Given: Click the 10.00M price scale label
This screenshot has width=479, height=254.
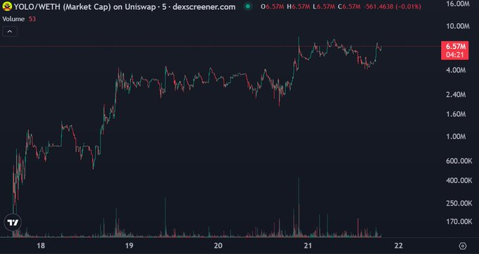Looking at the screenshot, I should pyautogui.click(x=458, y=26).
